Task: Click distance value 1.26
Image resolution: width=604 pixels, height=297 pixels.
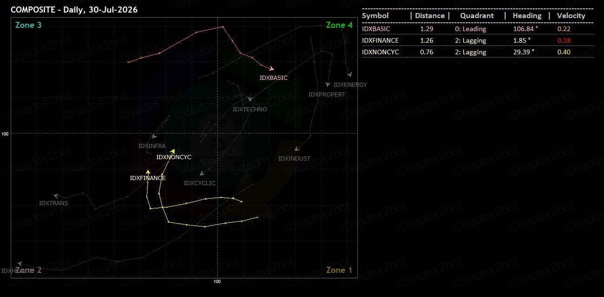Action: pos(427,40)
